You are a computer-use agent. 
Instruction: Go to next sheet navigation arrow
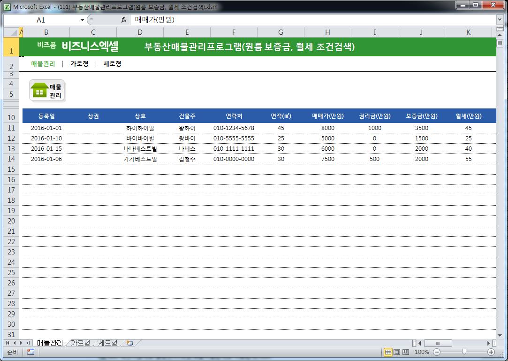point(21,343)
